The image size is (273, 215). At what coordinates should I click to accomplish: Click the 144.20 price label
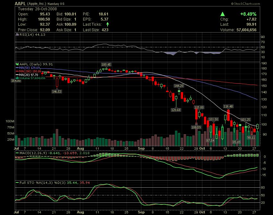click(x=179, y=86)
